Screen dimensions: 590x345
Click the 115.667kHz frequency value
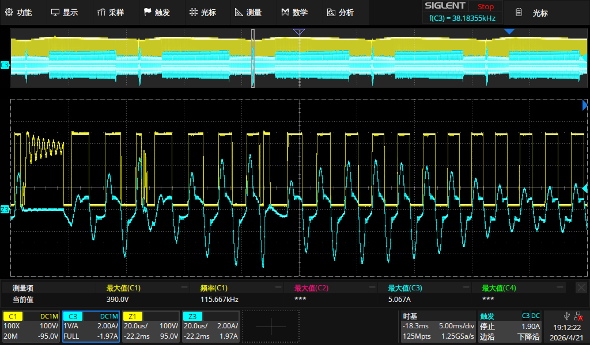[x=220, y=299]
